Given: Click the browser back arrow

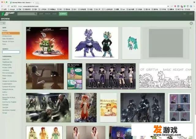Looking at the screenshot, I should (x=2, y=6).
